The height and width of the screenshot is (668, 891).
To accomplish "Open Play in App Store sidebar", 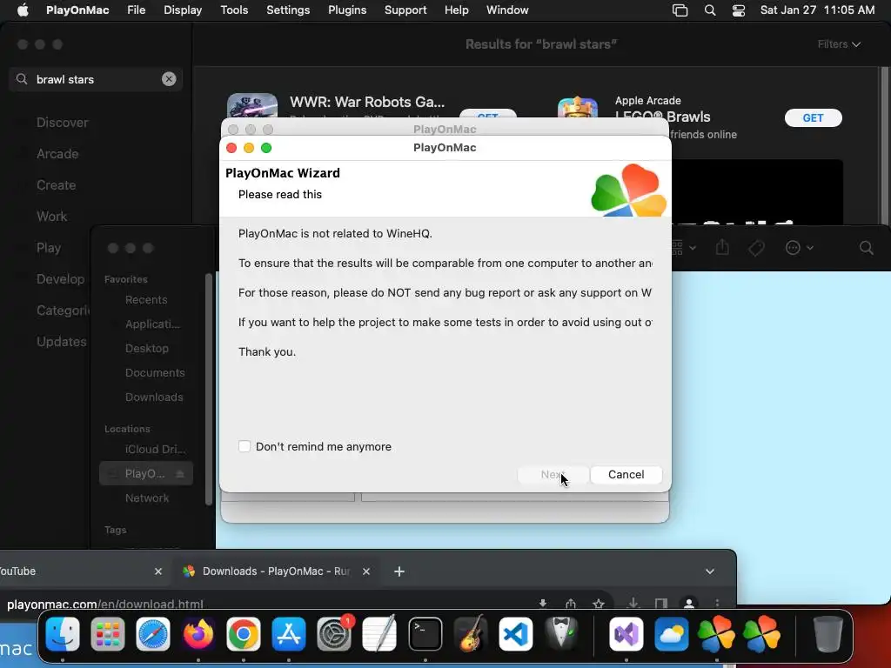I will coord(49,248).
